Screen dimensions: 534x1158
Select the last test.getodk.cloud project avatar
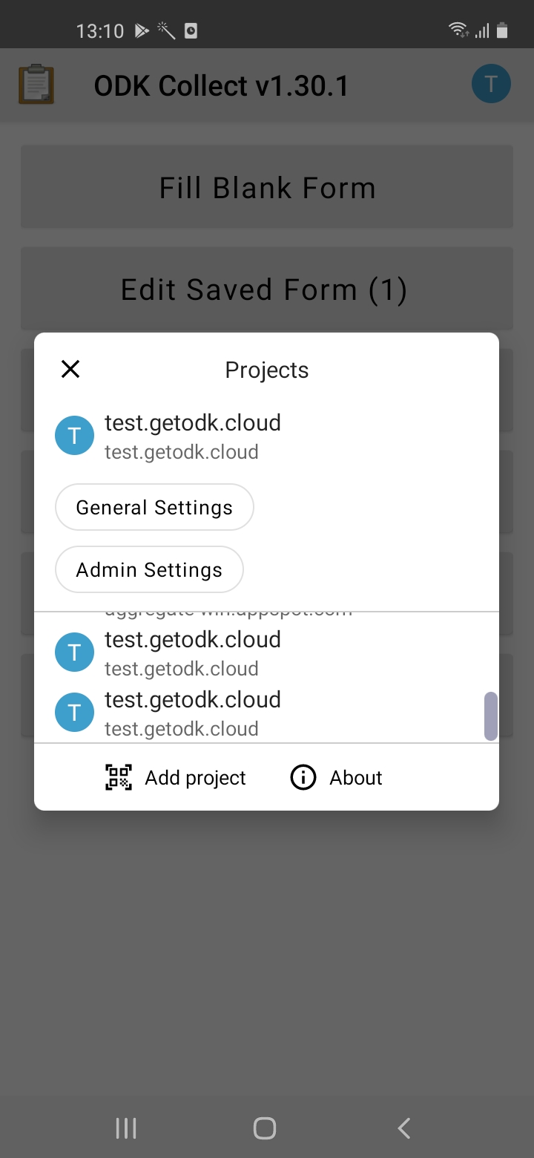point(74,712)
